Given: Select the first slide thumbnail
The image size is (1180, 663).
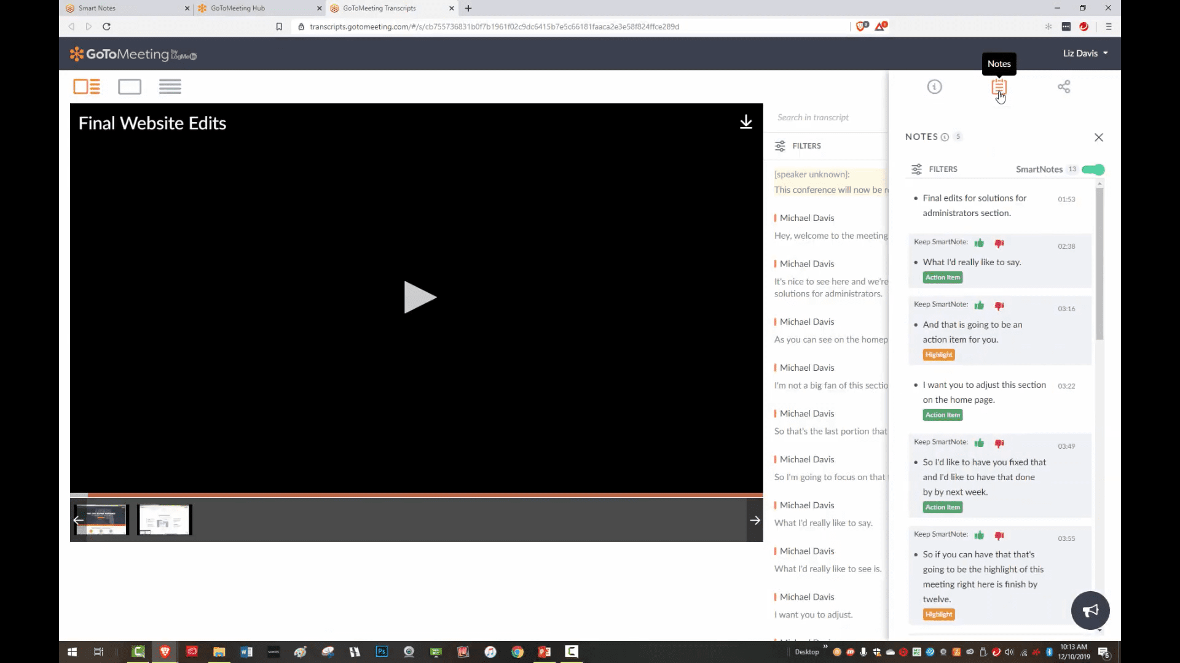Looking at the screenshot, I should [x=102, y=520].
